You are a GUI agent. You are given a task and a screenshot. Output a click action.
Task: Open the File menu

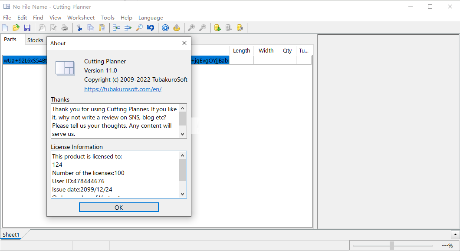(x=7, y=18)
